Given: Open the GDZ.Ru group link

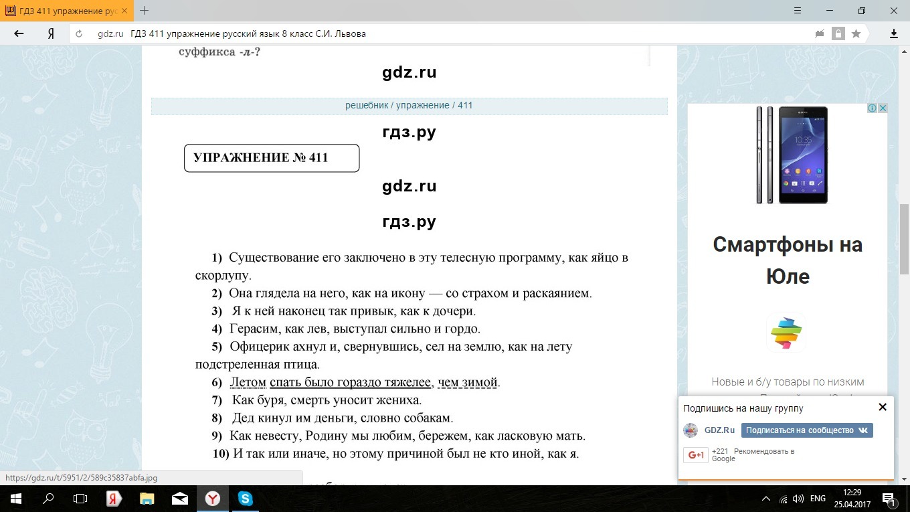Looking at the screenshot, I should coord(719,430).
